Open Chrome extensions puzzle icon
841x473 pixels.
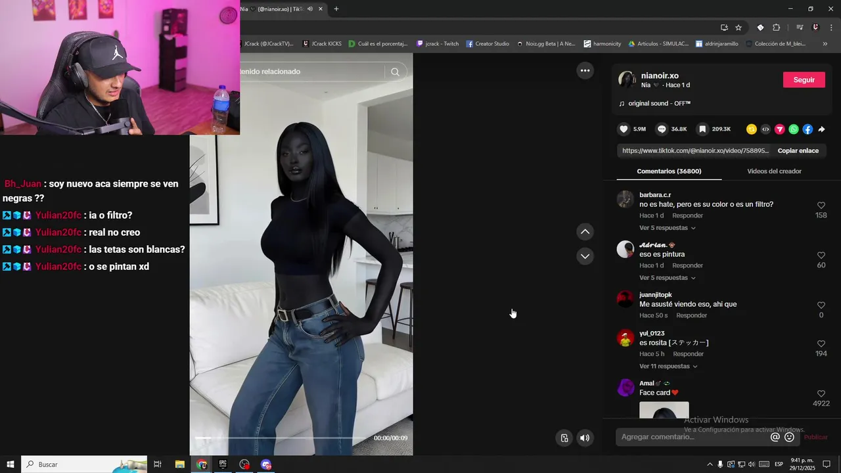pyautogui.click(x=776, y=28)
